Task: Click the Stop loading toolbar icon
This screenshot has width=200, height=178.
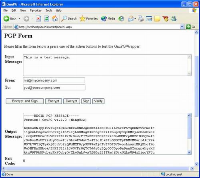Action: [x=38, y=18]
